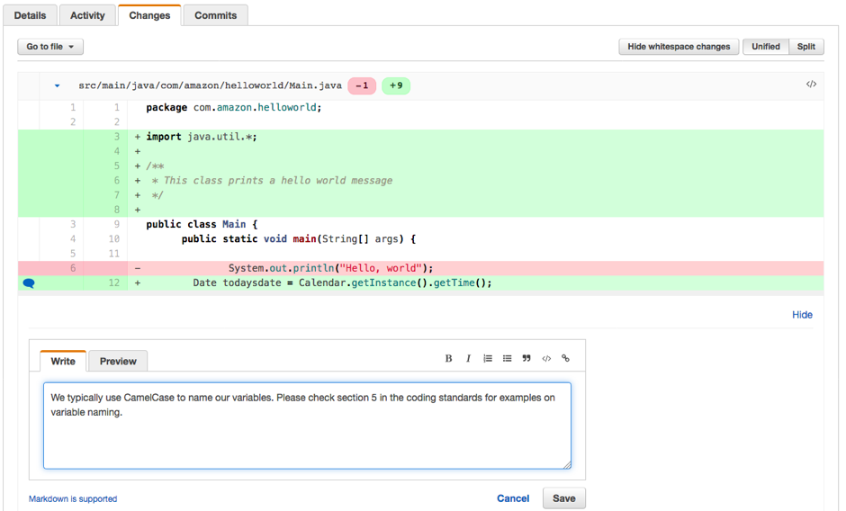Click the -1 deletions badge
This screenshot has width=846, height=511.
362,85
